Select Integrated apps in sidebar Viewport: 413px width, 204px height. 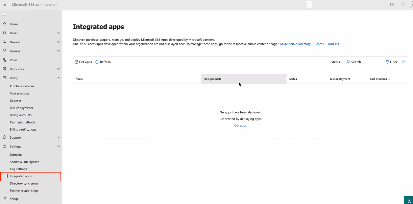(x=31, y=176)
